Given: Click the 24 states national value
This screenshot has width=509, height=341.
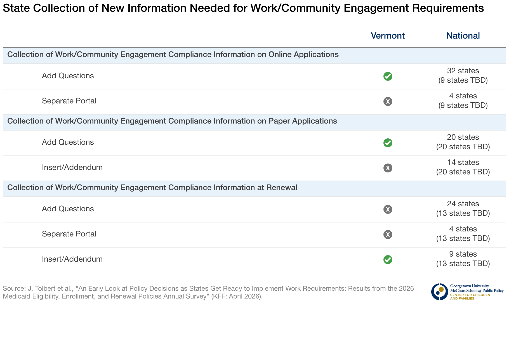Looking at the screenshot, I should click(x=463, y=204).
